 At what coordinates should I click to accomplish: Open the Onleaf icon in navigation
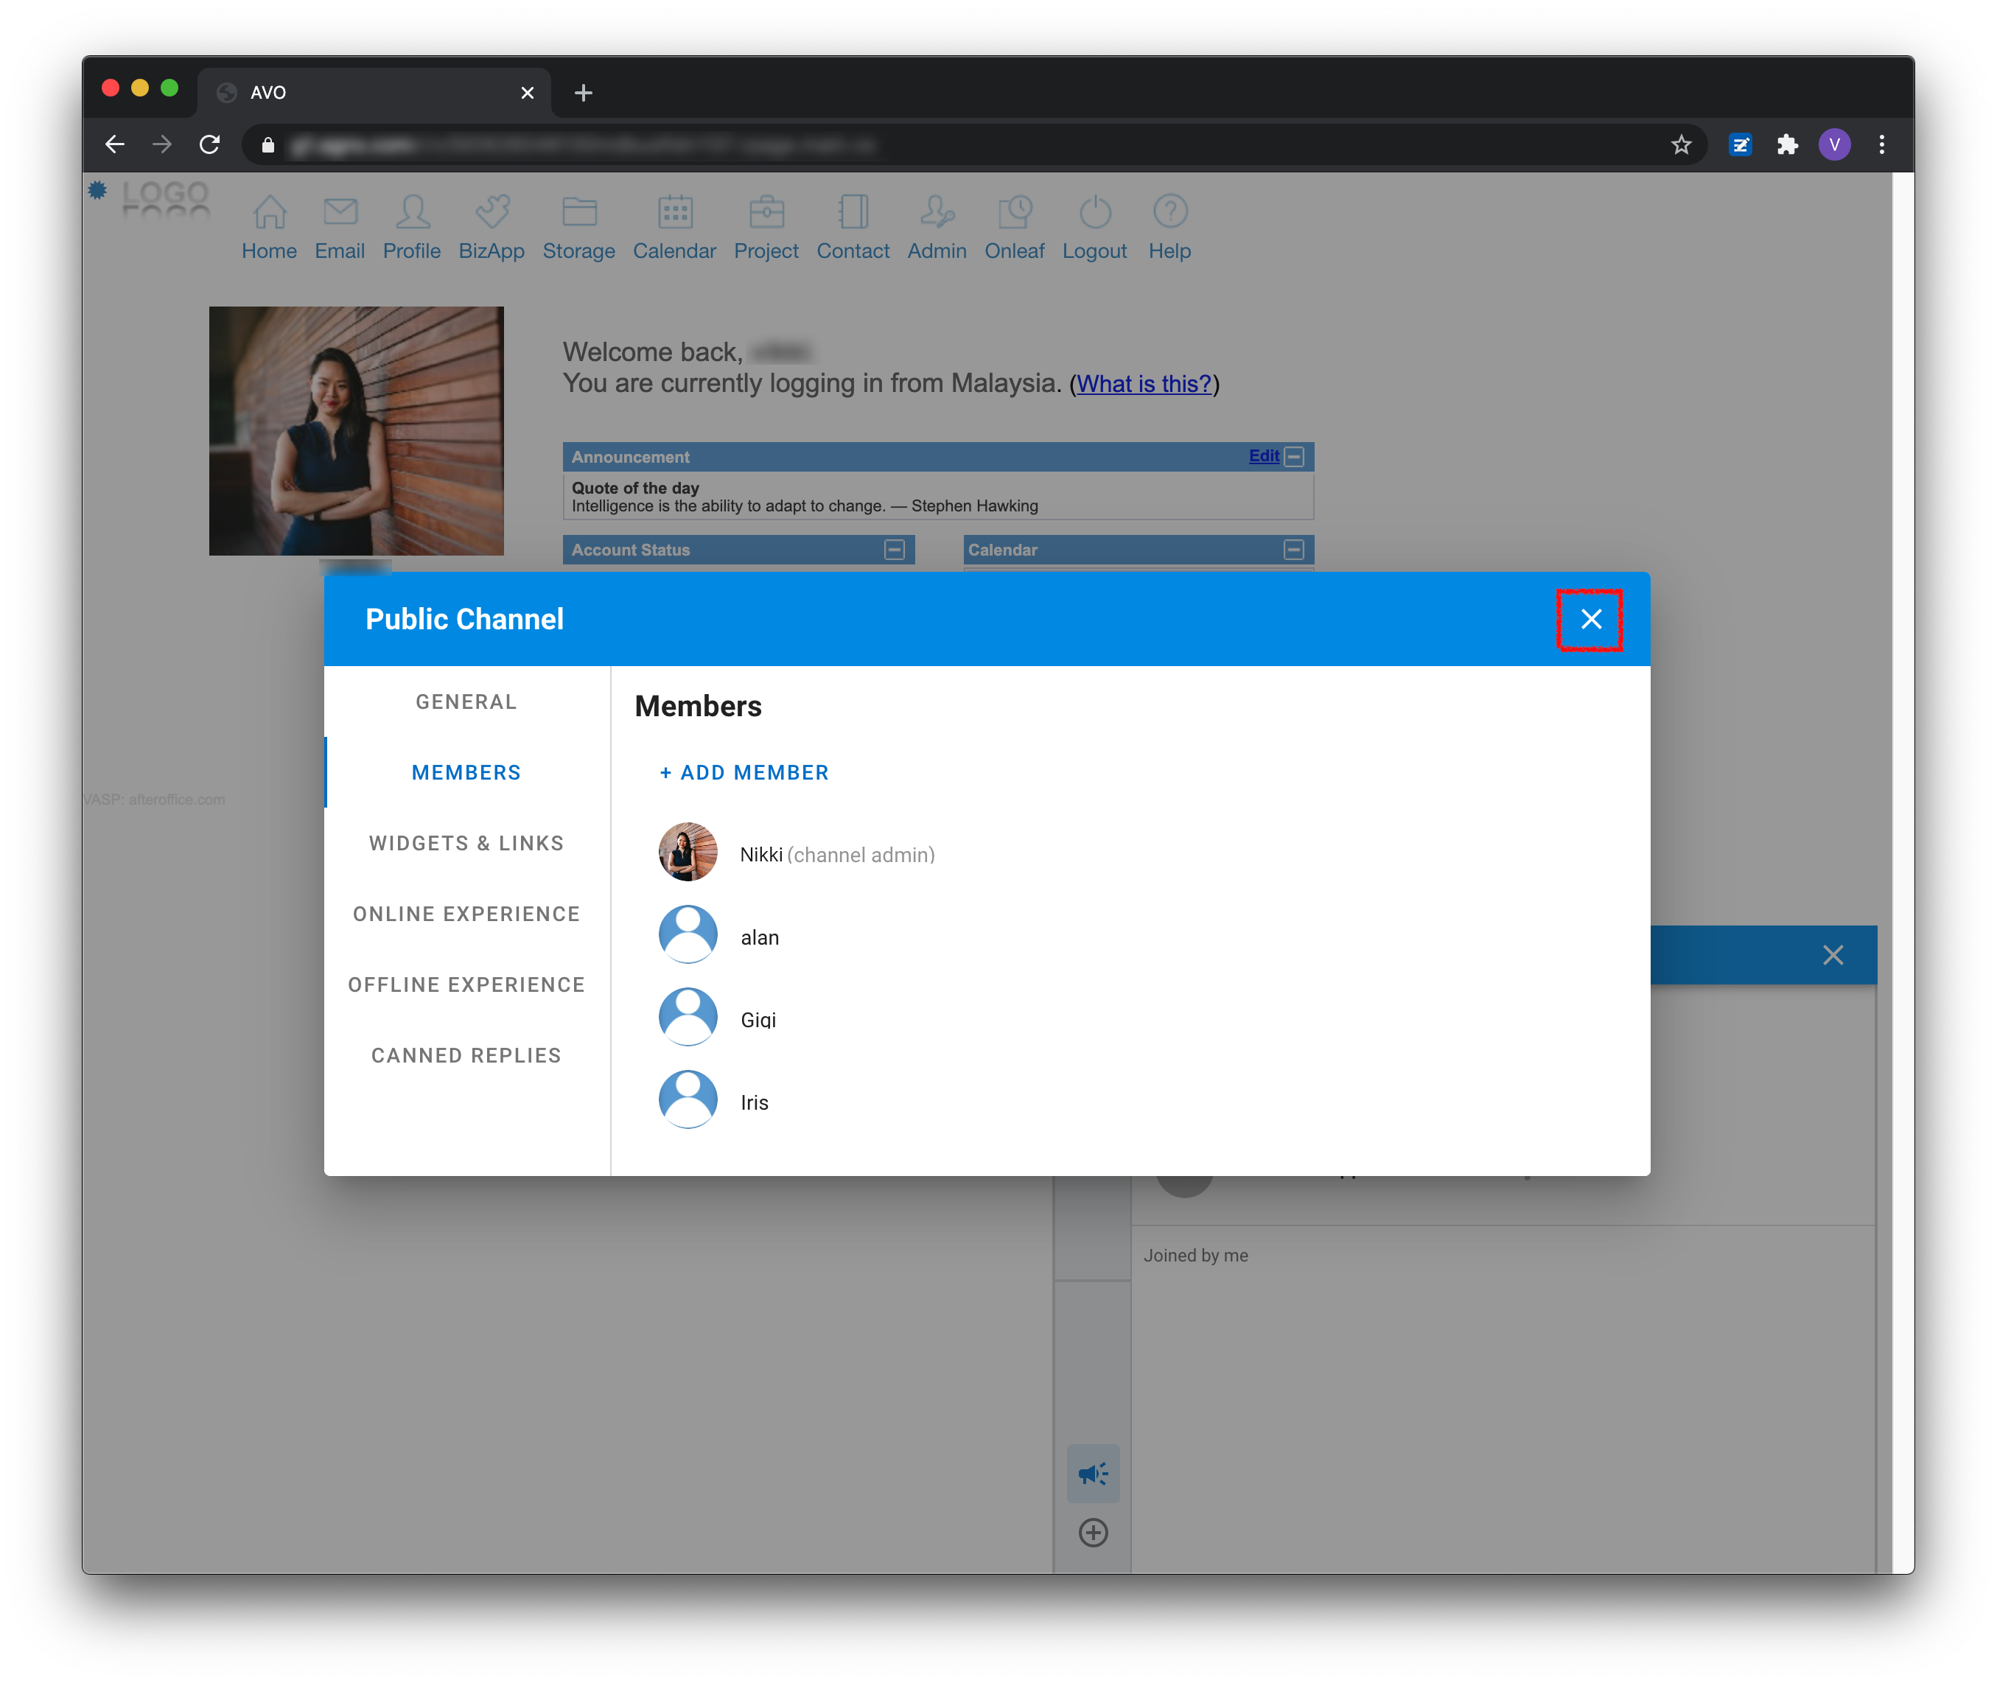click(1014, 211)
